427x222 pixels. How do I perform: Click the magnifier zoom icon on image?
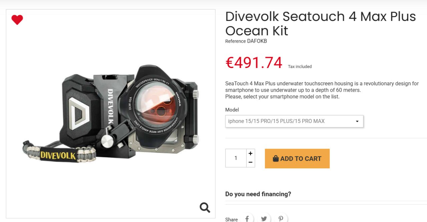point(205,207)
